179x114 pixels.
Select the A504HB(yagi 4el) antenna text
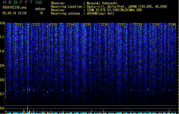point(100,13)
